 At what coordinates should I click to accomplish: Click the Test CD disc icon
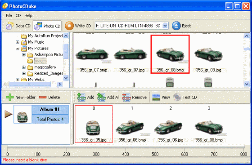tap(177, 97)
